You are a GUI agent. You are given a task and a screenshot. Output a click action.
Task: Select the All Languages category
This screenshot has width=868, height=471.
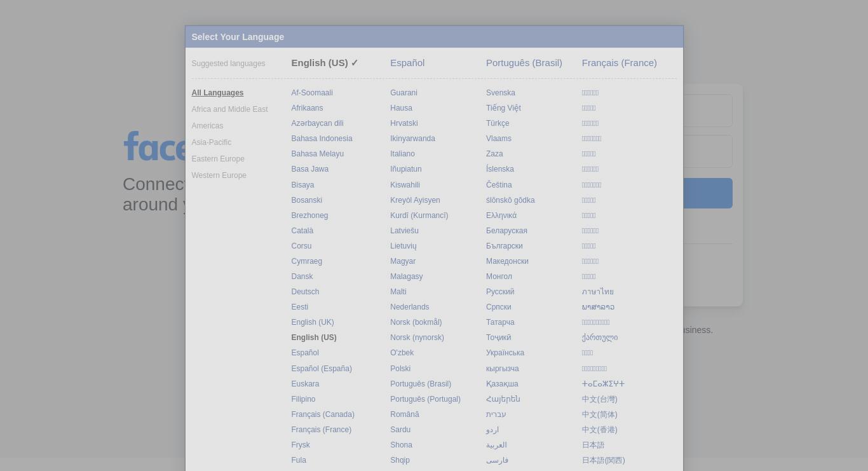[x=217, y=93]
